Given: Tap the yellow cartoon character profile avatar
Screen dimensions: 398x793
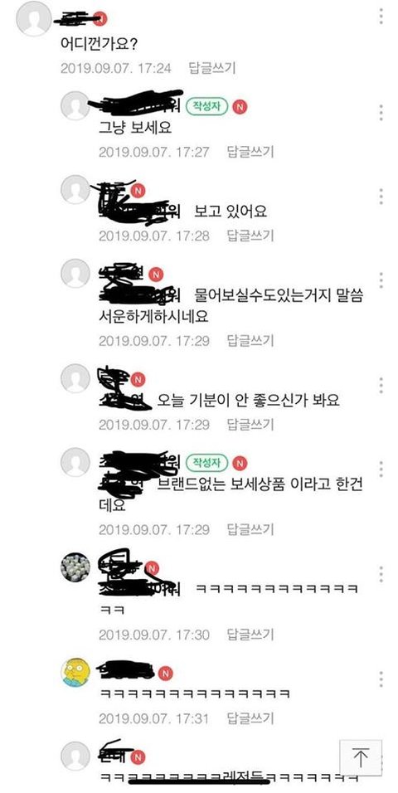Looking at the screenshot, I should [75, 672].
